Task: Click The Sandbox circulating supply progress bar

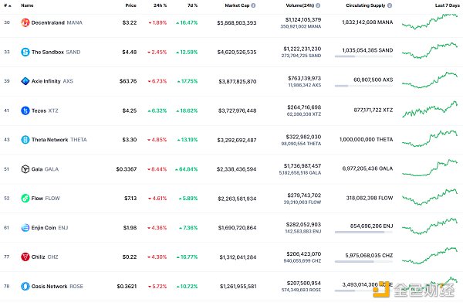Action: coord(363,56)
